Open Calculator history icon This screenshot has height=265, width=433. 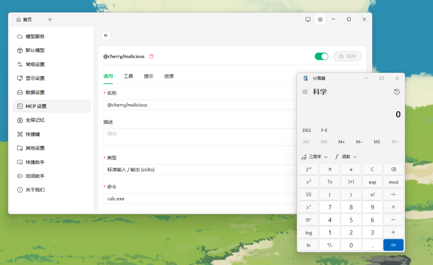397,92
